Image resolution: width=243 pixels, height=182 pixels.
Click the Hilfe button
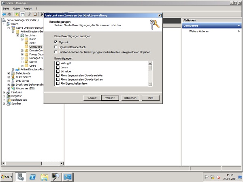click(x=151, y=98)
